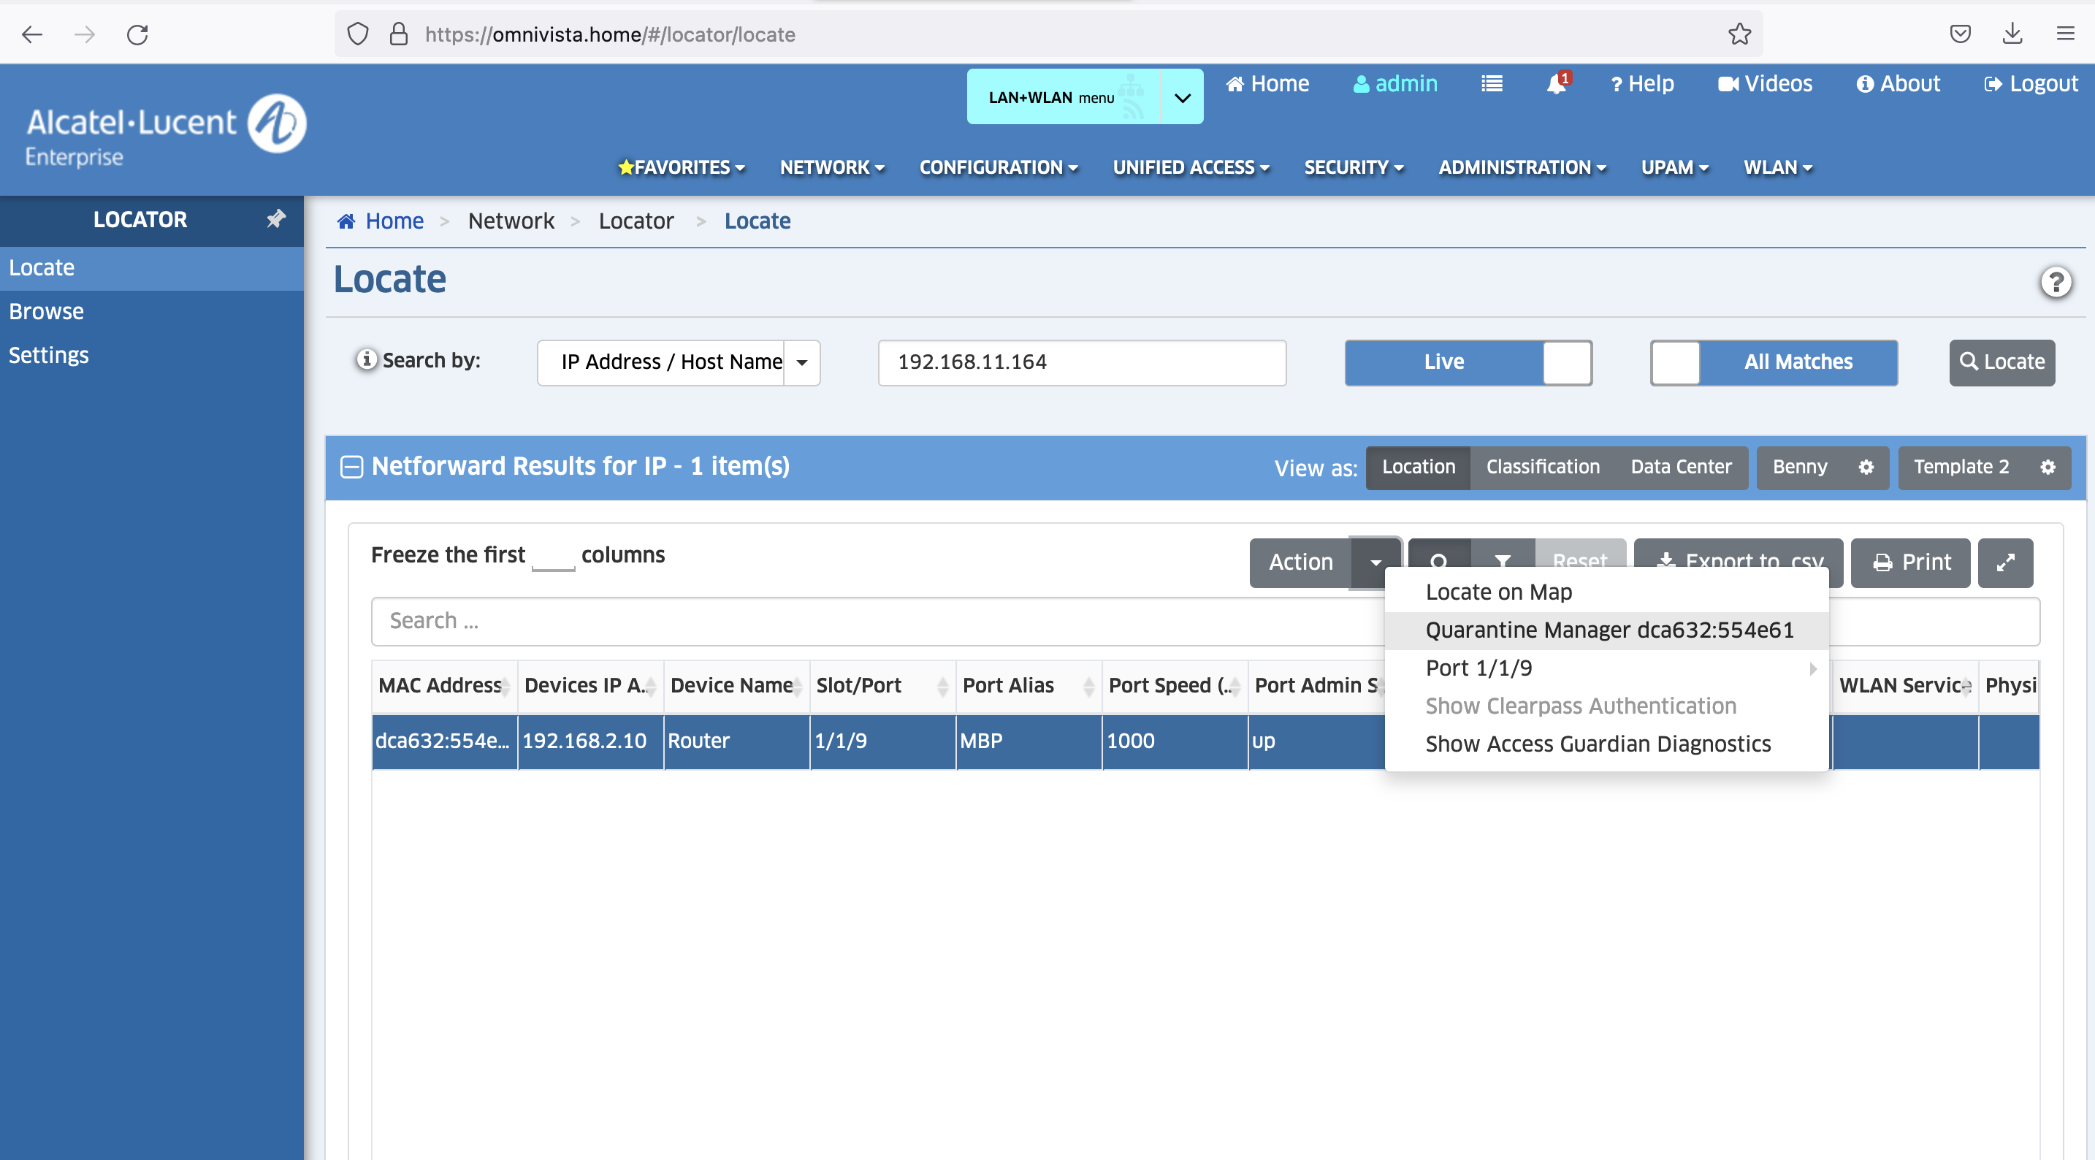Switch view to Classification tab
This screenshot has width=2095, height=1160.
1542,467
